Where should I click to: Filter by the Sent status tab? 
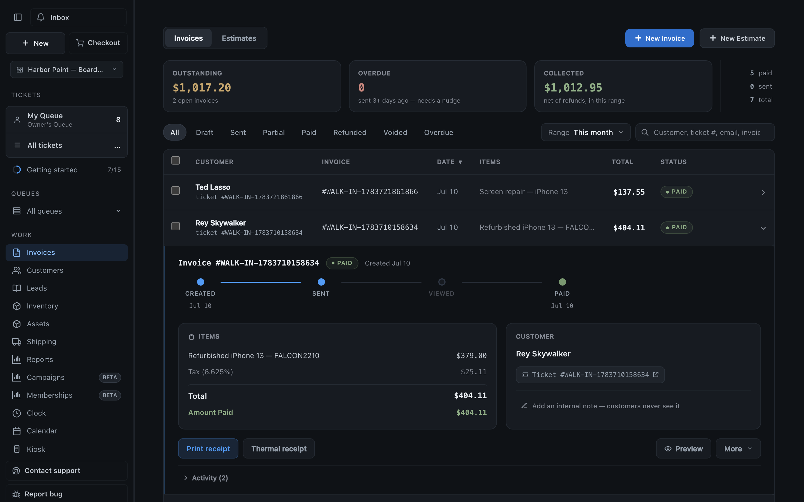point(238,132)
